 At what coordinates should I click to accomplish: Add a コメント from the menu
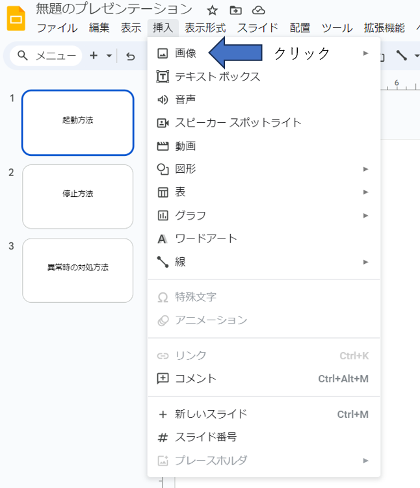(x=196, y=378)
